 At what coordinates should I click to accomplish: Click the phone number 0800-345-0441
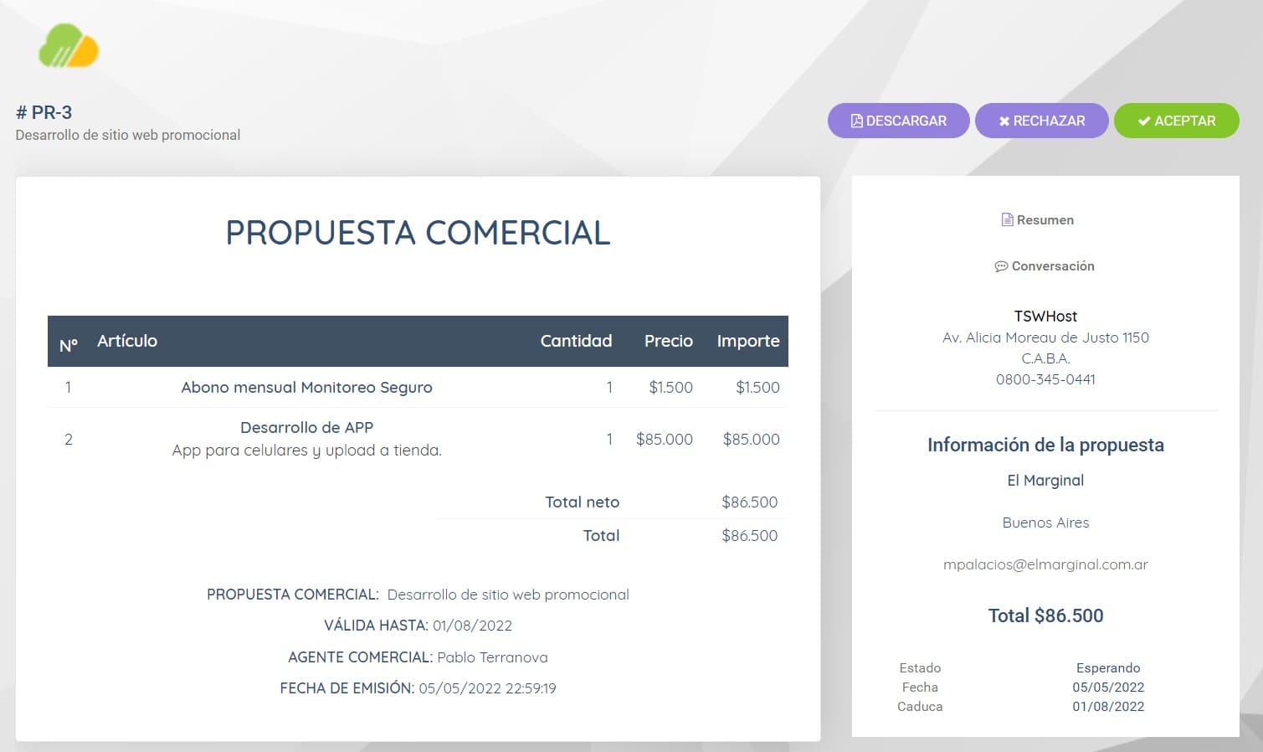(1045, 379)
